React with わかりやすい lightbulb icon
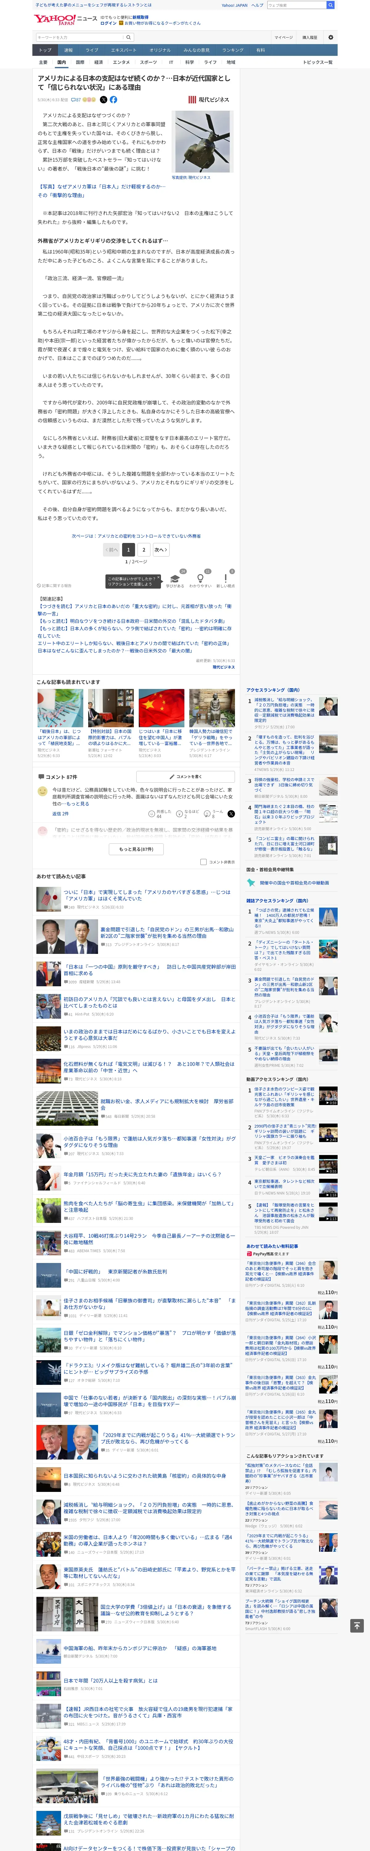The height and width of the screenshot is (1851, 370). (200, 579)
